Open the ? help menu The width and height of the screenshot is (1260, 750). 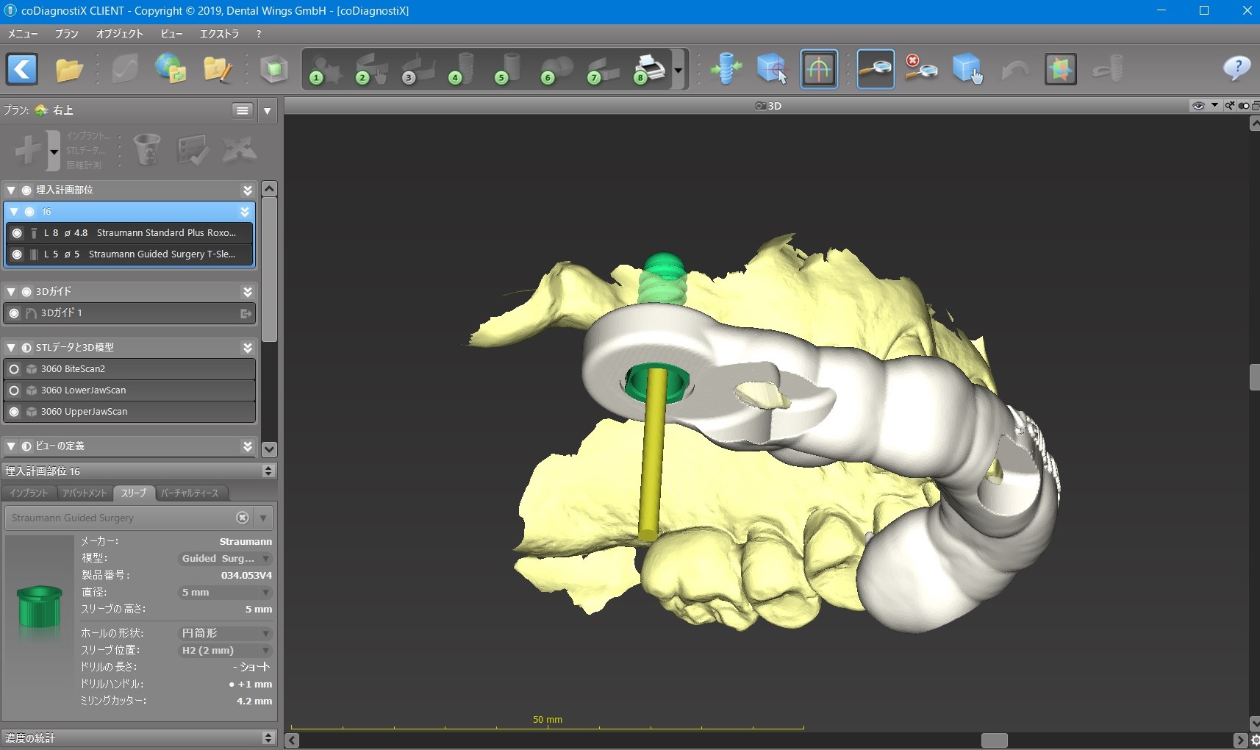coord(259,34)
